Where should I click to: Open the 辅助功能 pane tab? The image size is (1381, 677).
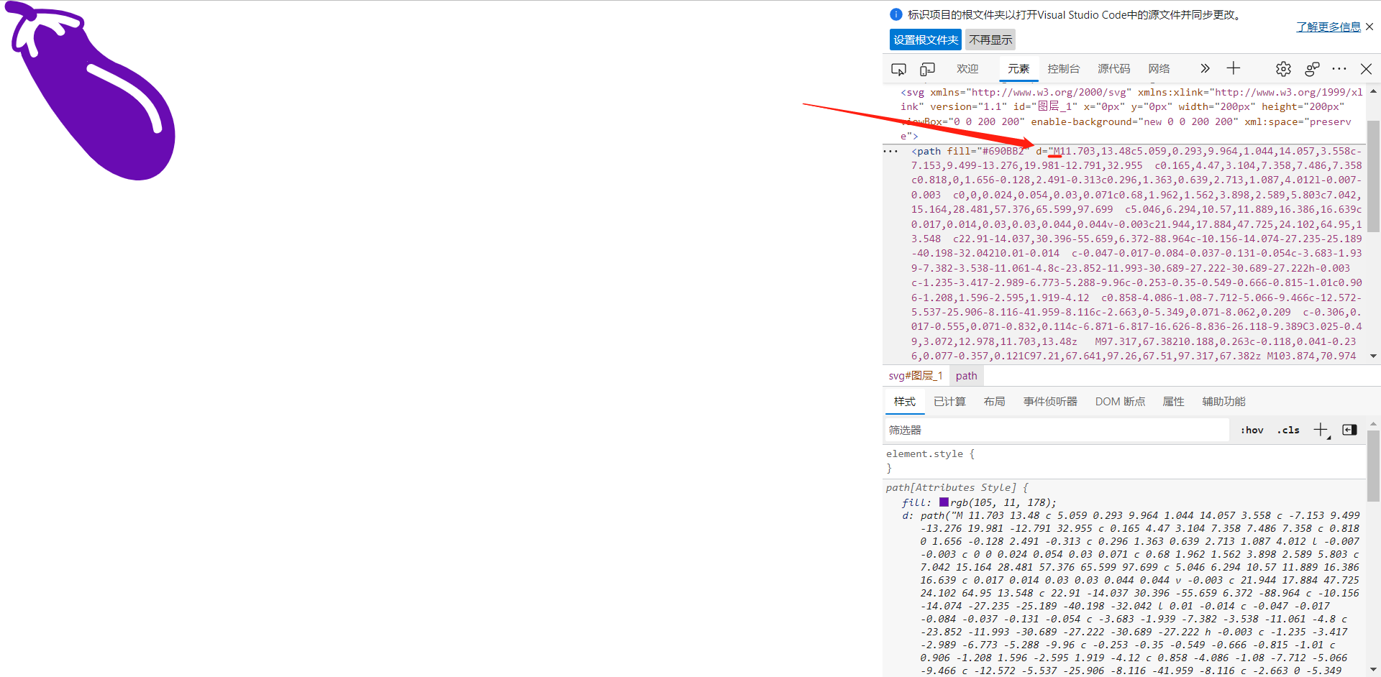point(1223,401)
